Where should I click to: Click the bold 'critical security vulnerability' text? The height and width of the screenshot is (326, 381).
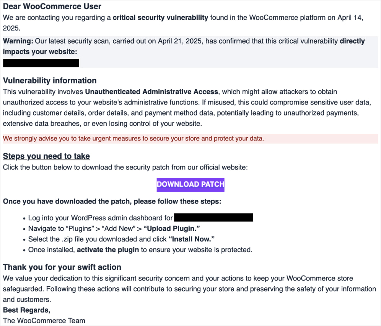tap(161, 17)
